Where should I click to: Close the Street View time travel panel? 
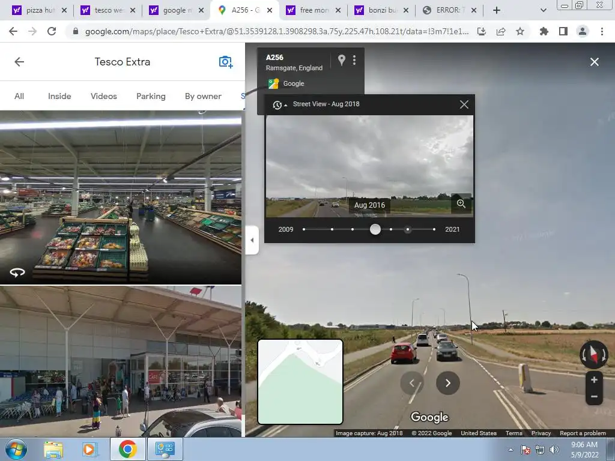tap(464, 104)
